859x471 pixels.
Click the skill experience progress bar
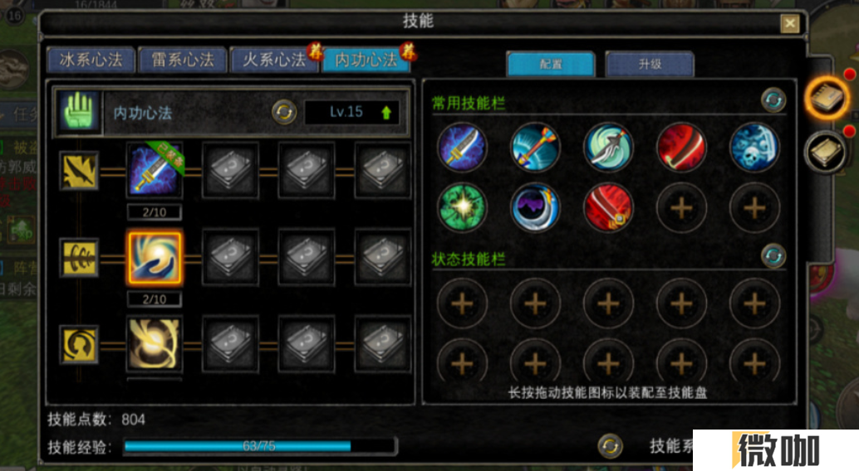click(x=260, y=446)
